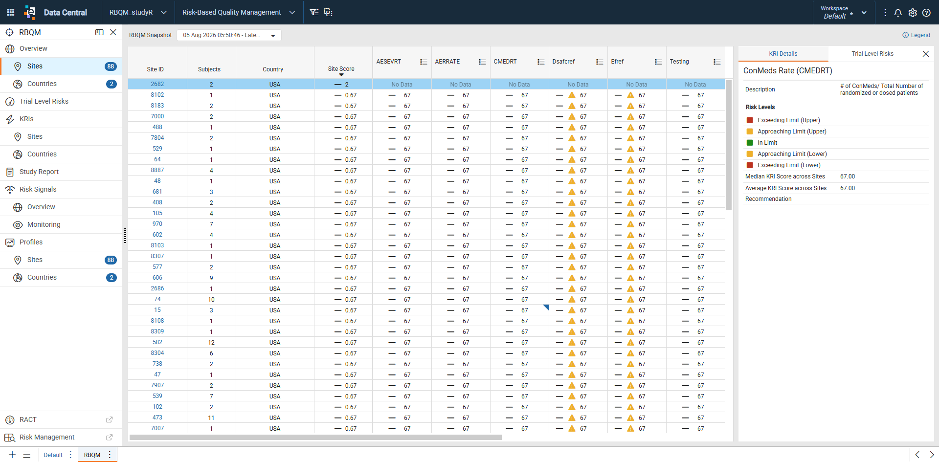Screen dimensions: 939x462
Task: Go to previous tab arrow
Action: [917, 455]
